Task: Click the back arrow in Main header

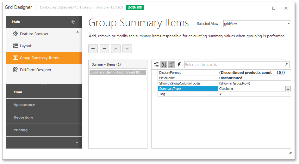Action: click(73, 22)
